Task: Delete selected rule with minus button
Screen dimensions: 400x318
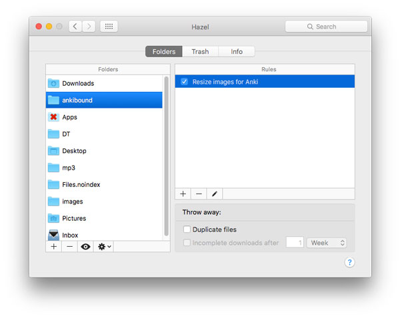Action: tap(199, 194)
